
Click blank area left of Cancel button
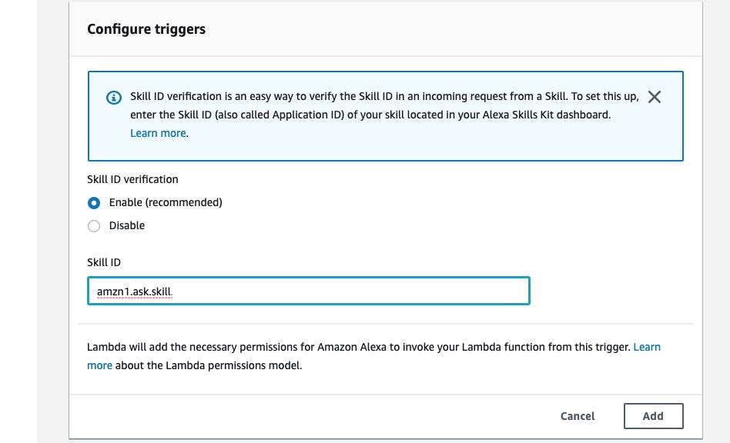pos(308,416)
